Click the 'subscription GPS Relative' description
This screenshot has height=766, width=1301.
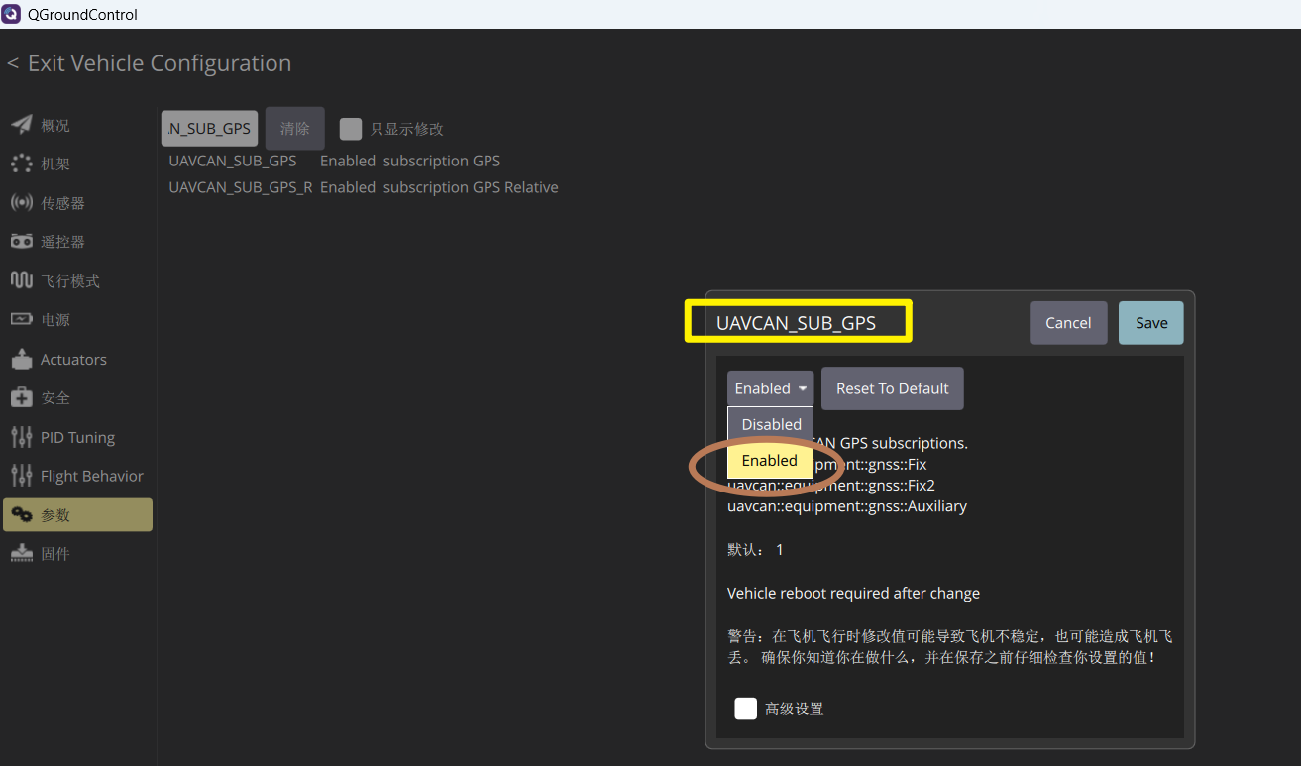tap(471, 187)
